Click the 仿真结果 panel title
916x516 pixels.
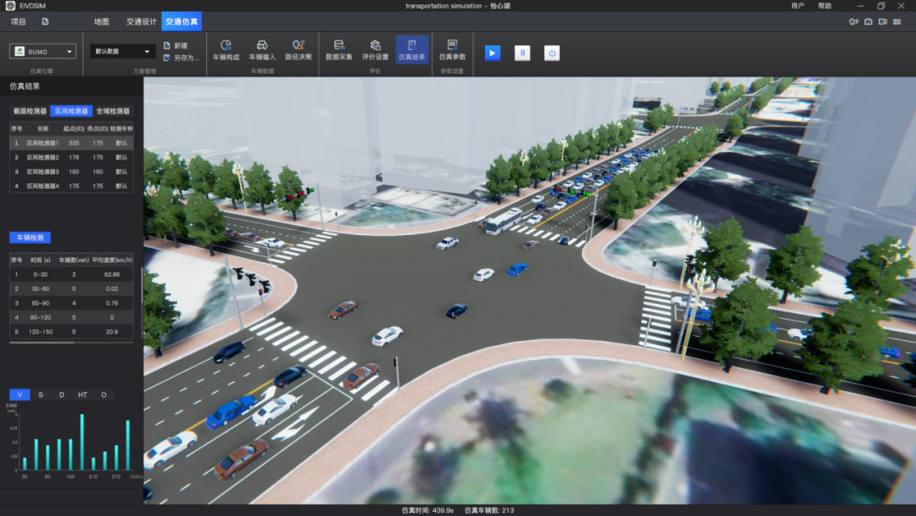(x=25, y=87)
